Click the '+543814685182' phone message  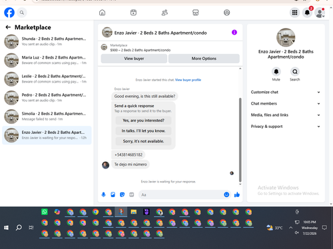tap(129, 154)
